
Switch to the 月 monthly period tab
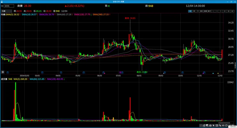(198, 11)
